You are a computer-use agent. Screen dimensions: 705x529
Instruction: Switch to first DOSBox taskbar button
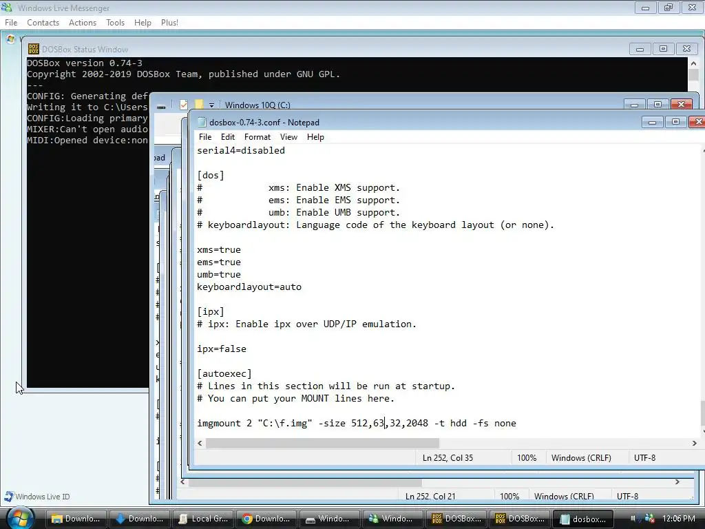coord(456,519)
